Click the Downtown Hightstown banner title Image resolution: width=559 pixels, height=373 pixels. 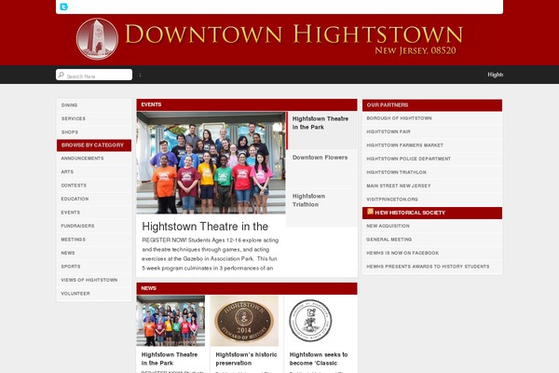tap(293, 35)
